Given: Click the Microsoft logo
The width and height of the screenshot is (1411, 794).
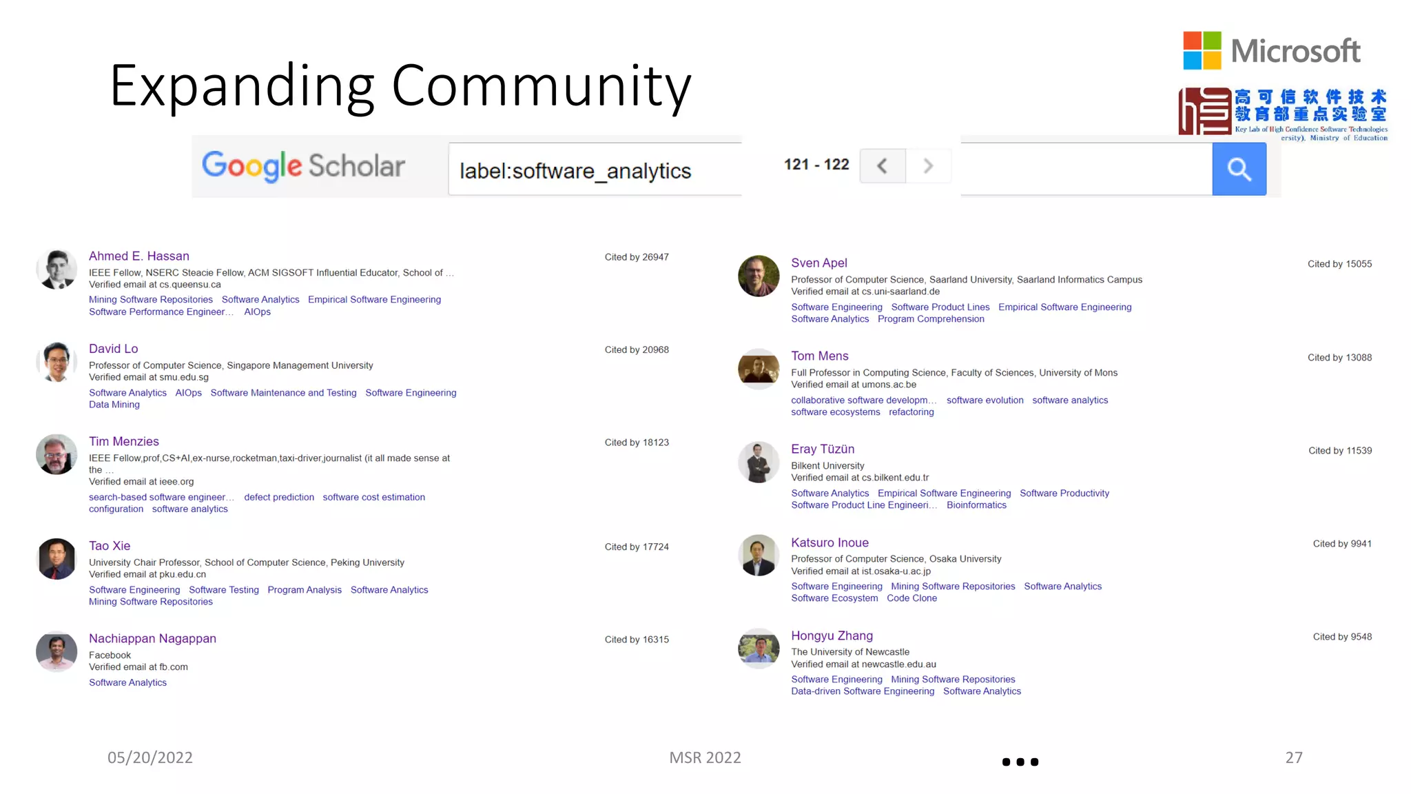Looking at the screenshot, I should (x=1271, y=50).
